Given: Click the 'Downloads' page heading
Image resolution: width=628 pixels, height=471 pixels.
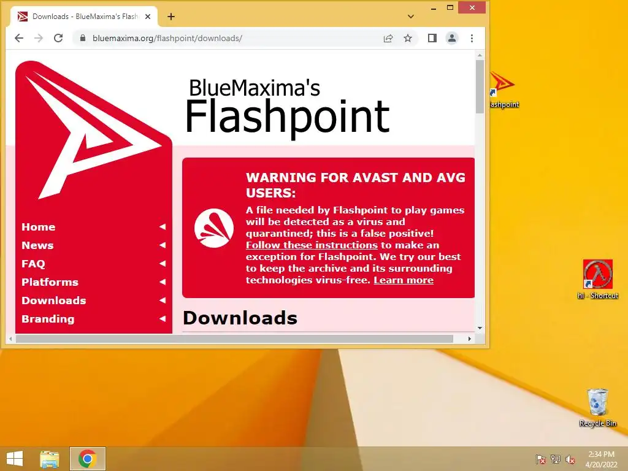Looking at the screenshot, I should point(240,318).
